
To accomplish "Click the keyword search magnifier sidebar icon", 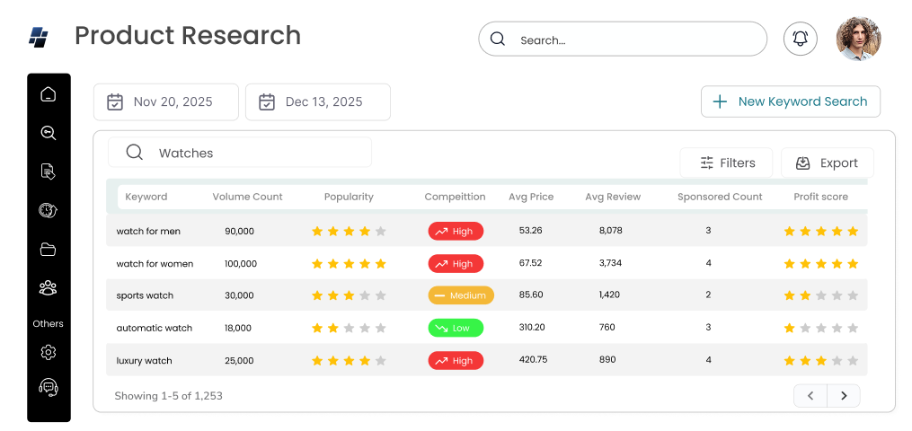I will [49, 133].
